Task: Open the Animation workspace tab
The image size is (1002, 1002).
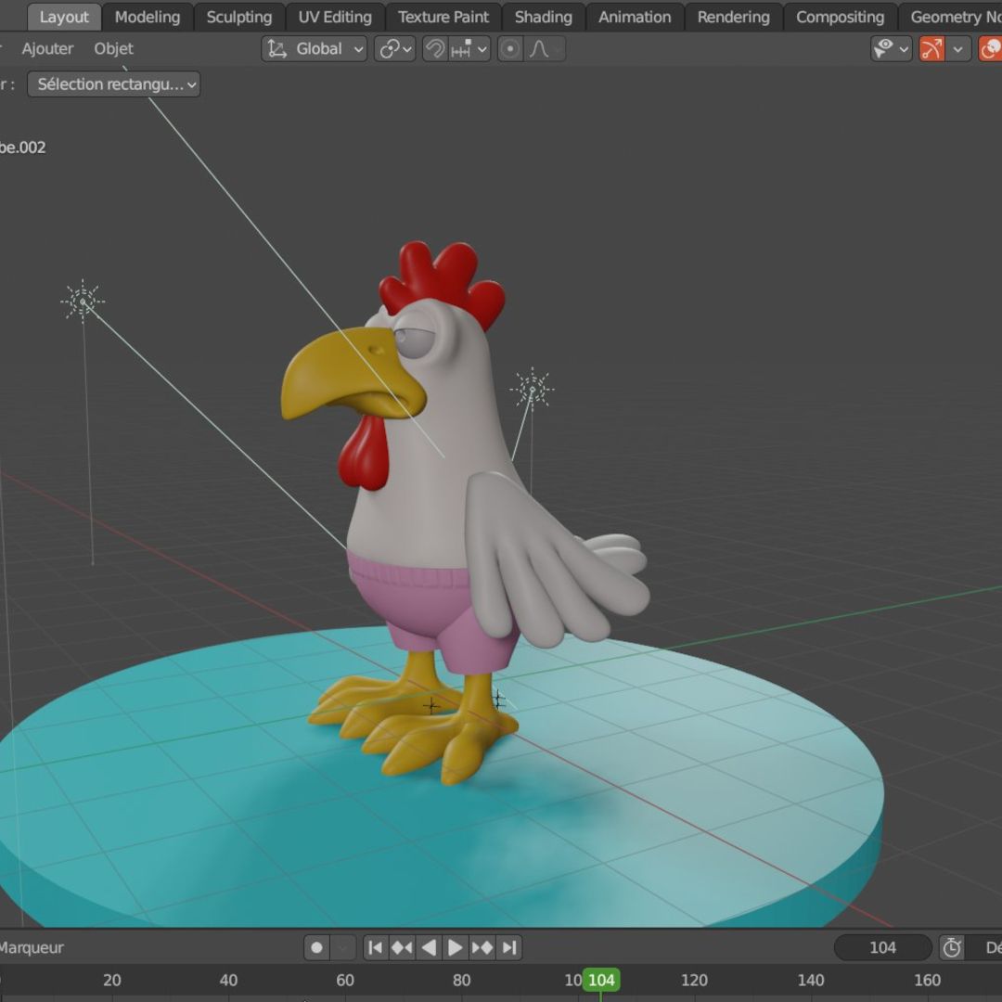Action: coord(635,17)
